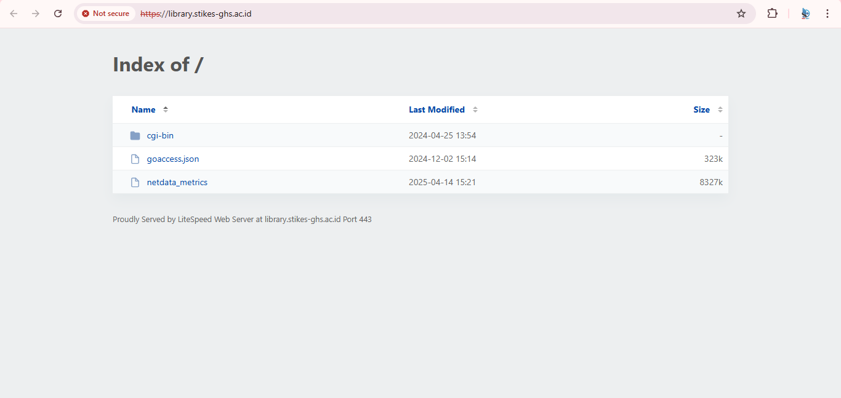Viewport: 841px width, 398px height.
Task: Click the browser forward arrow
Action: point(36,14)
